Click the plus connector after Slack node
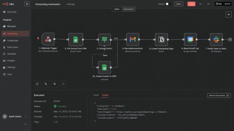 (230, 40)
